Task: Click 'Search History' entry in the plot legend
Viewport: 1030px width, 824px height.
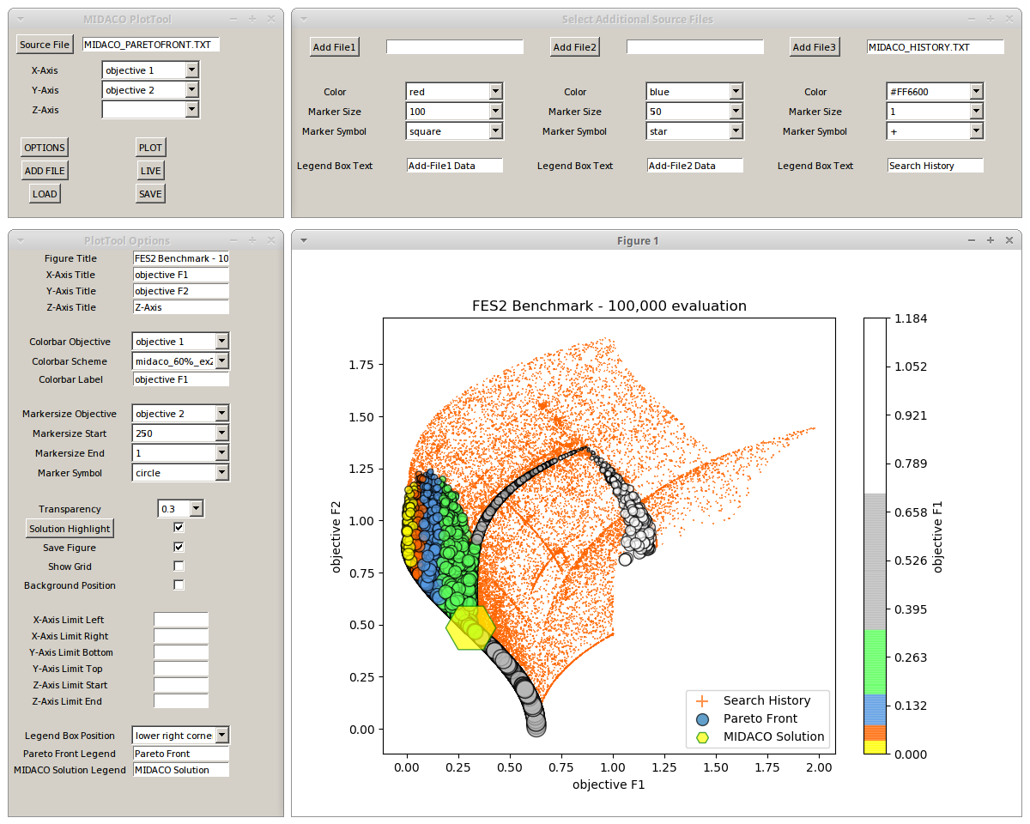Action: coord(766,700)
